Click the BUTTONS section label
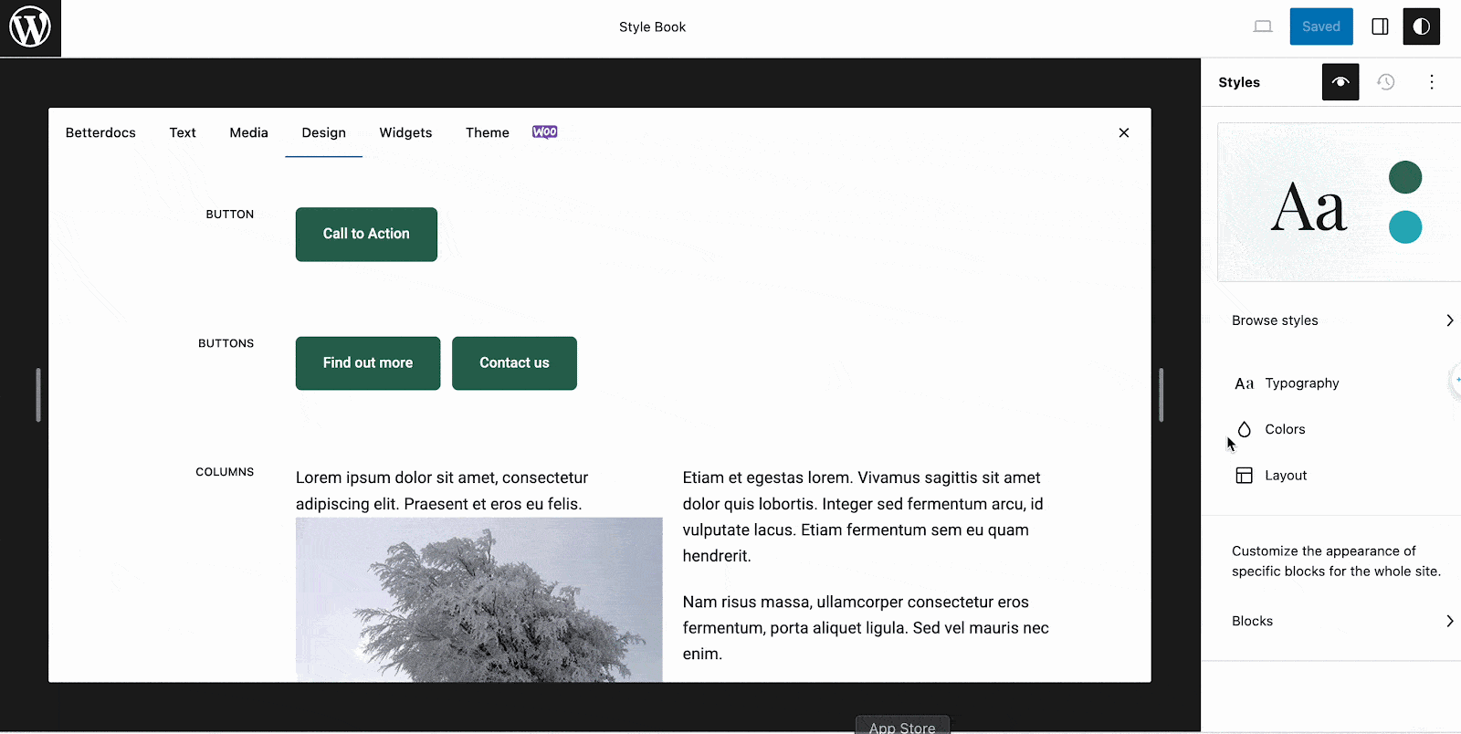 tap(226, 343)
